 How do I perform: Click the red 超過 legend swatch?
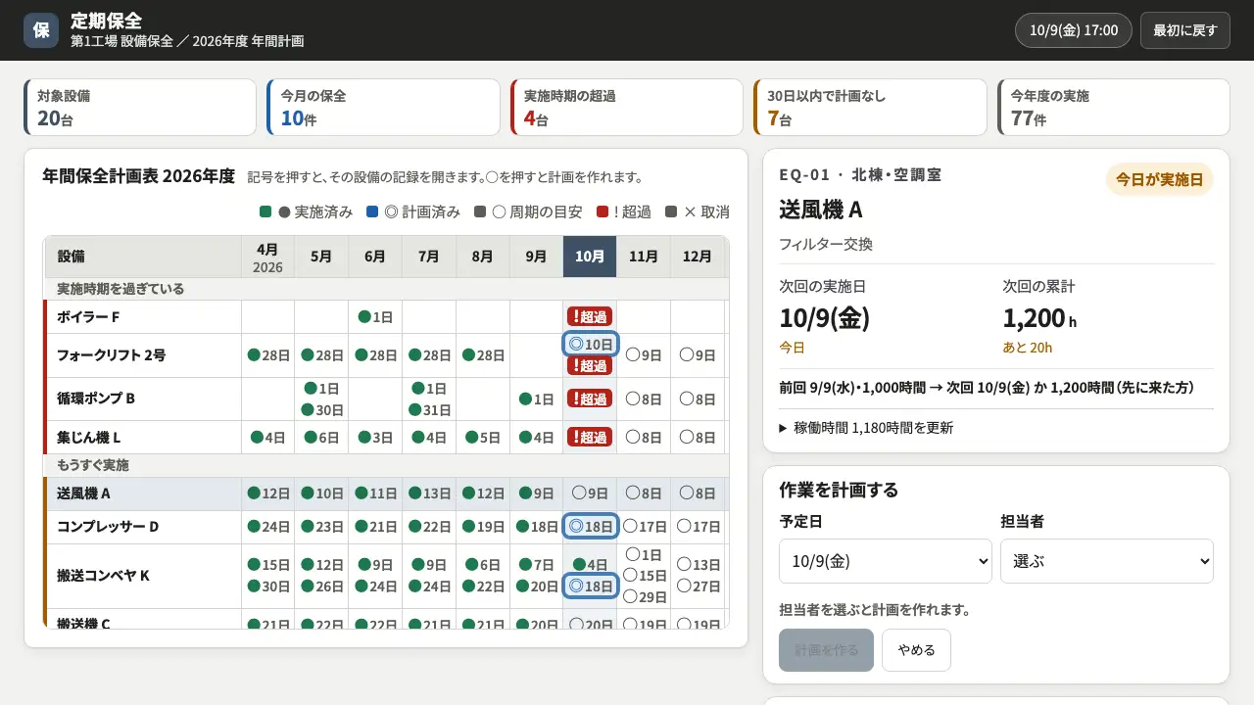tap(602, 211)
